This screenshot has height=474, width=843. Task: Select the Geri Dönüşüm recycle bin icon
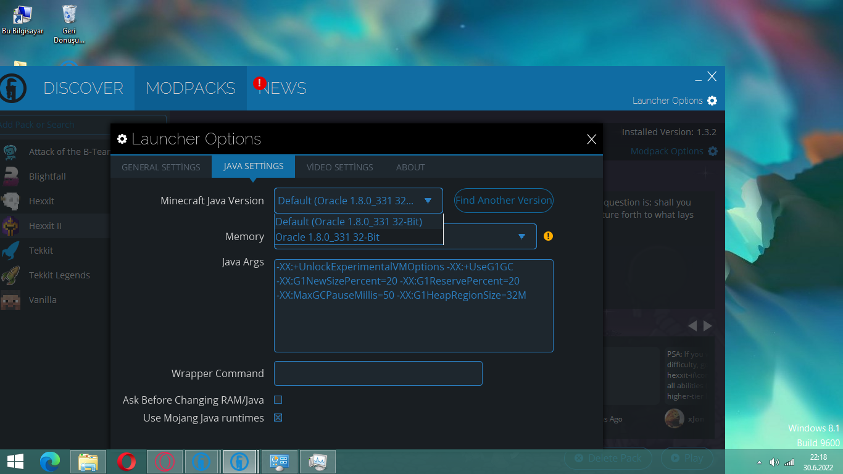(69, 24)
